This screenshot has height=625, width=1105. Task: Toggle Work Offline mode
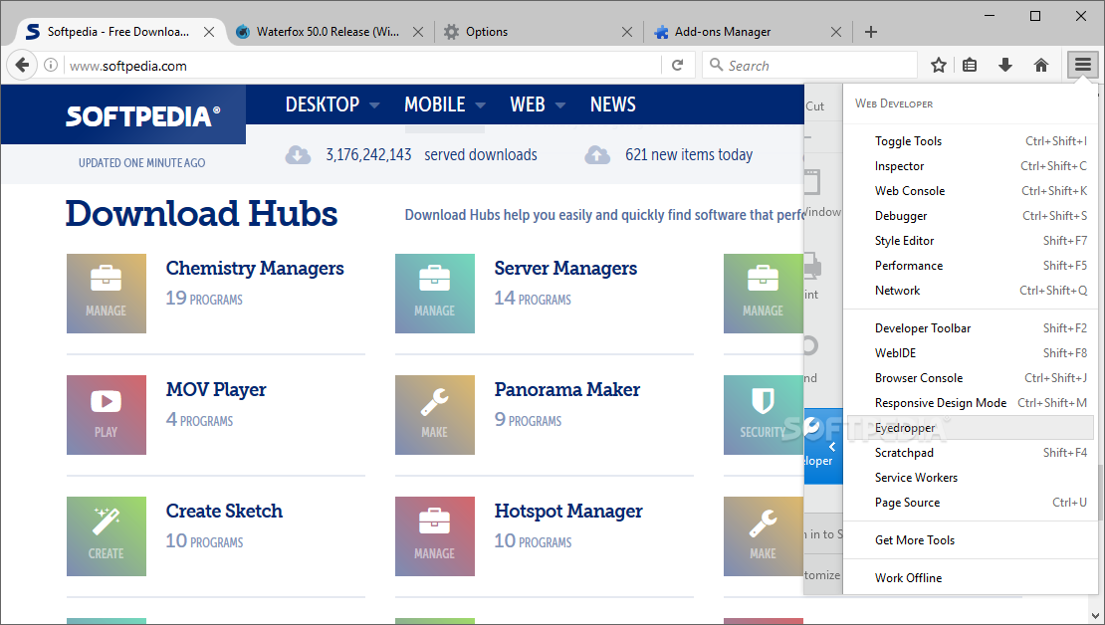point(971,578)
